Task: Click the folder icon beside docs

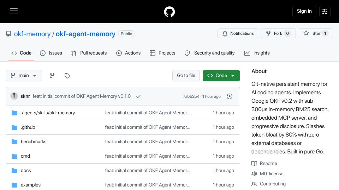Action: [14, 171]
